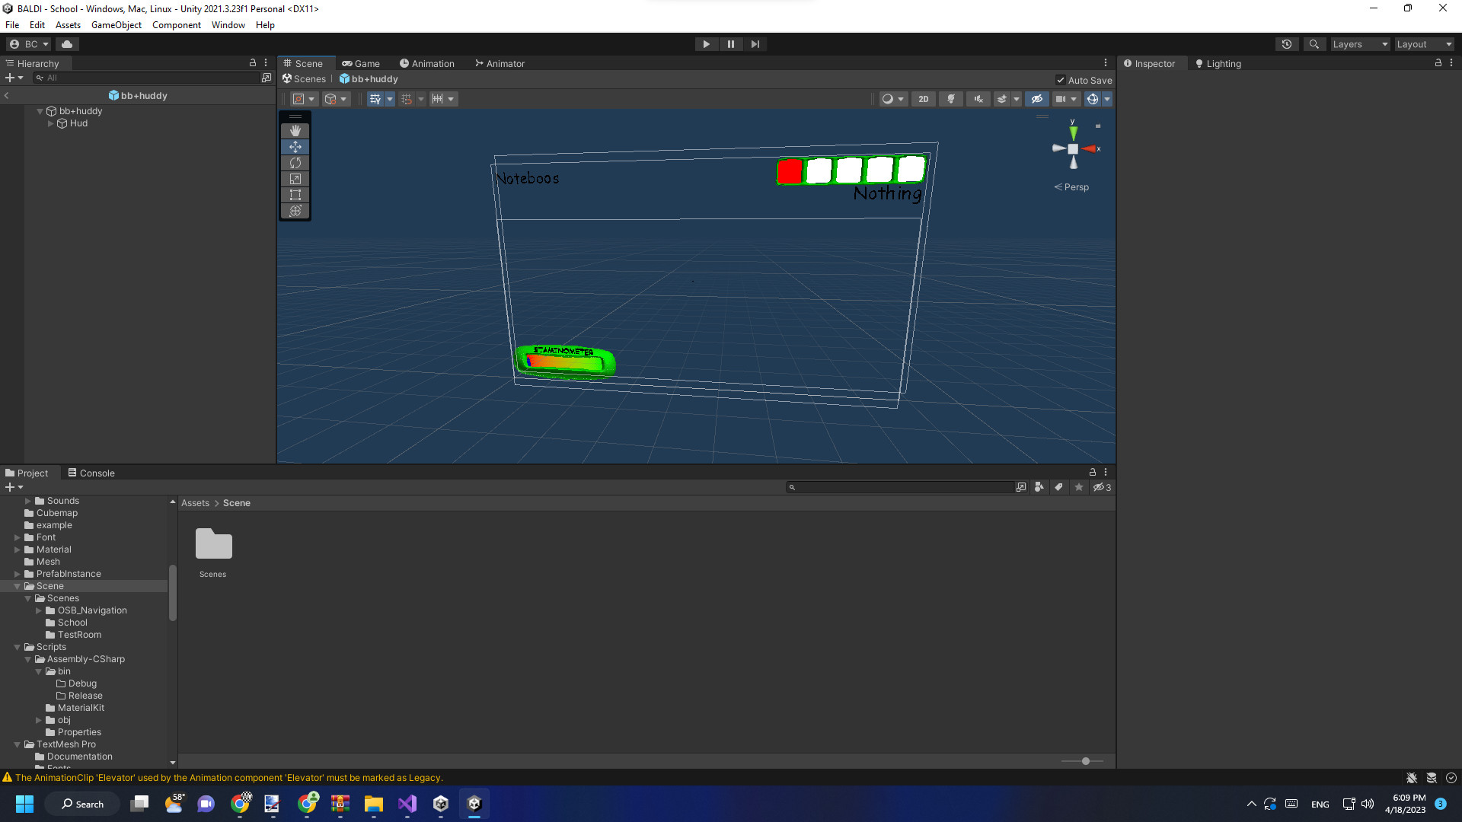Switch to the Game tab
The width and height of the screenshot is (1462, 822).
pos(361,63)
